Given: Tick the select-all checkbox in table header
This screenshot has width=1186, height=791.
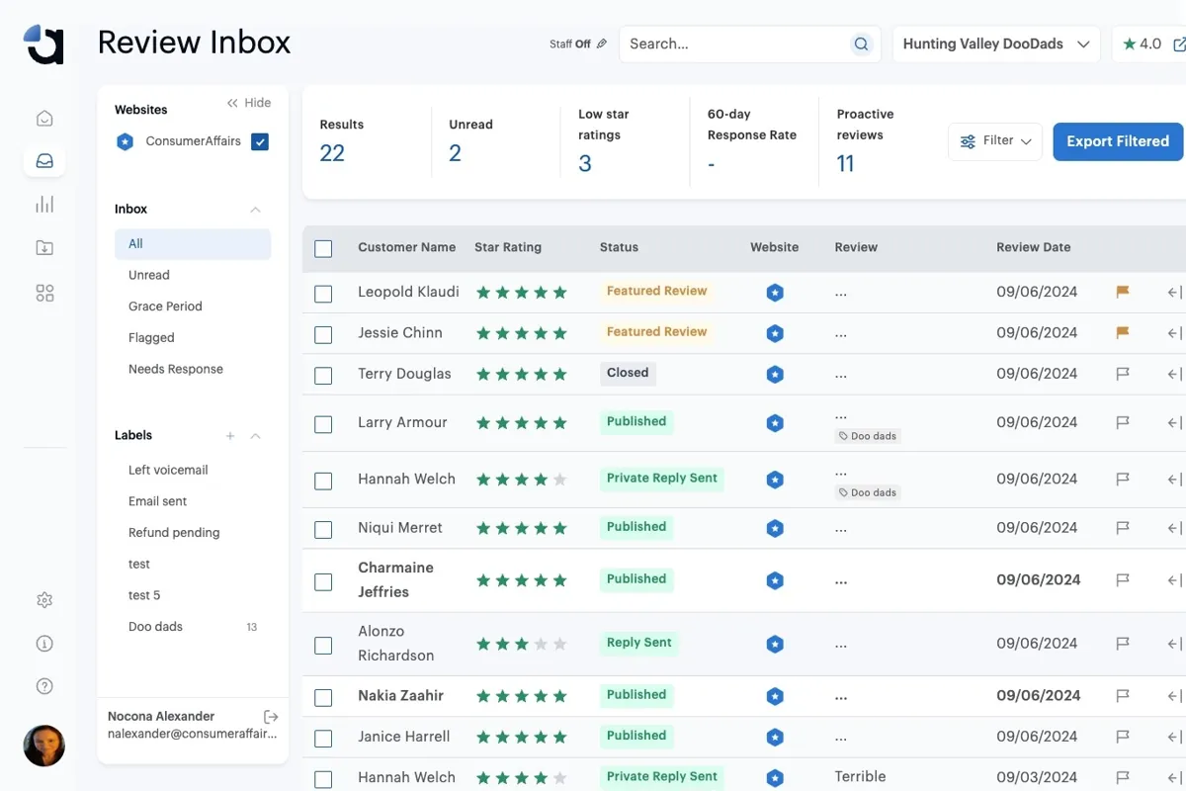Looking at the screenshot, I should [323, 248].
